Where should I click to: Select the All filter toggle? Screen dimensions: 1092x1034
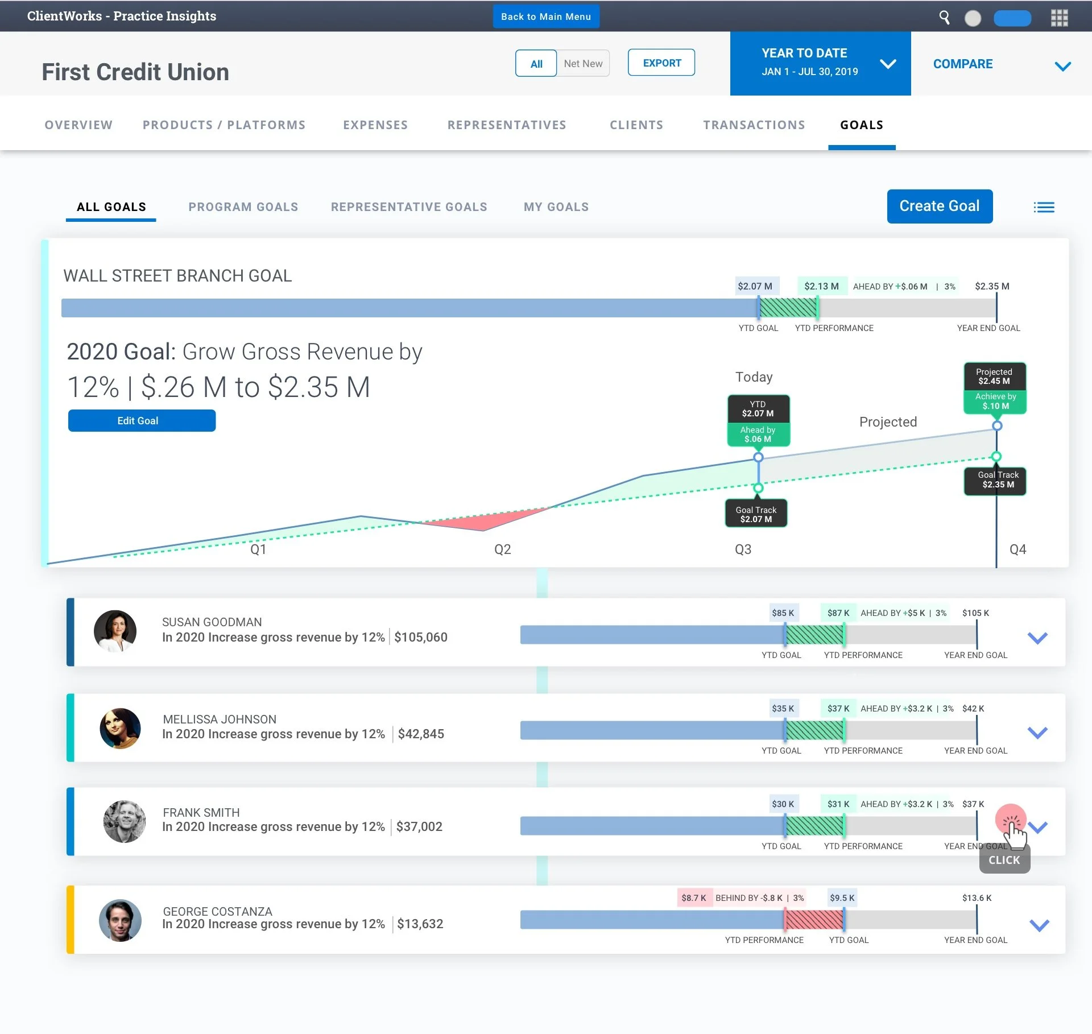click(536, 64)
